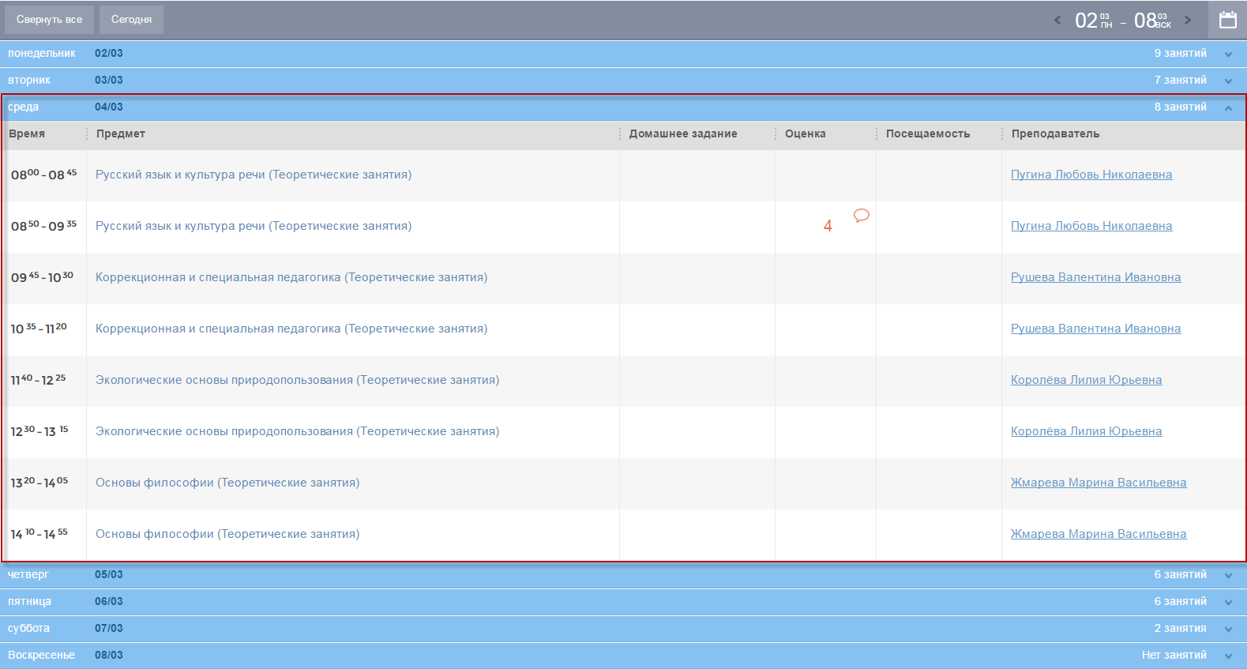Open teacher Жмарева Марина Васильевна at 14:10
Screen dimensions: 1247x669
coord(1098,534)
